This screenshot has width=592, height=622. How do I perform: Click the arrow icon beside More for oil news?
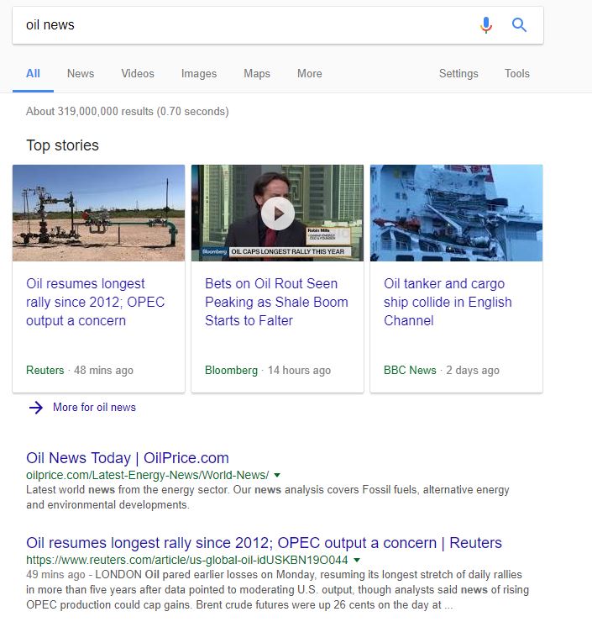(x=36, y=408)
